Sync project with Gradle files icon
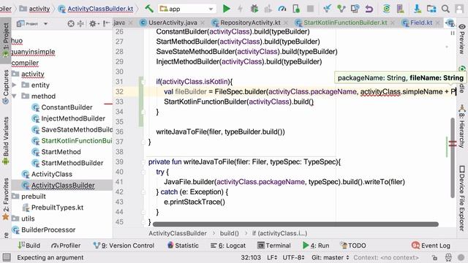Viewport: 468px width, 263px height. 387,9
